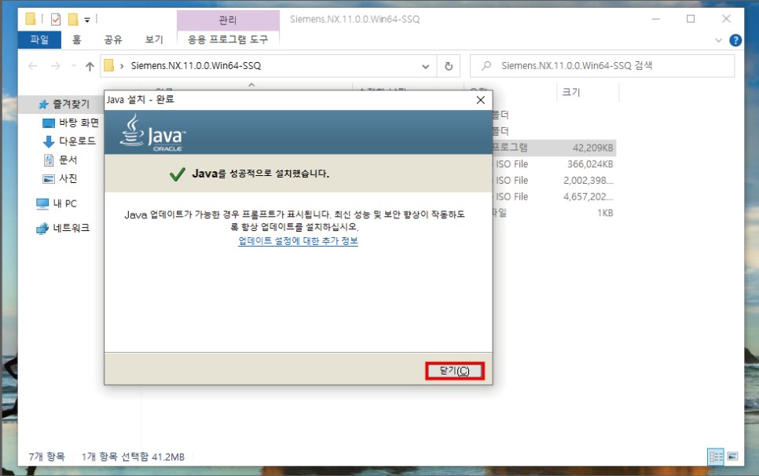Close the Java 설치 dialog with X
The image size is (759, 476).
[480, 100]
